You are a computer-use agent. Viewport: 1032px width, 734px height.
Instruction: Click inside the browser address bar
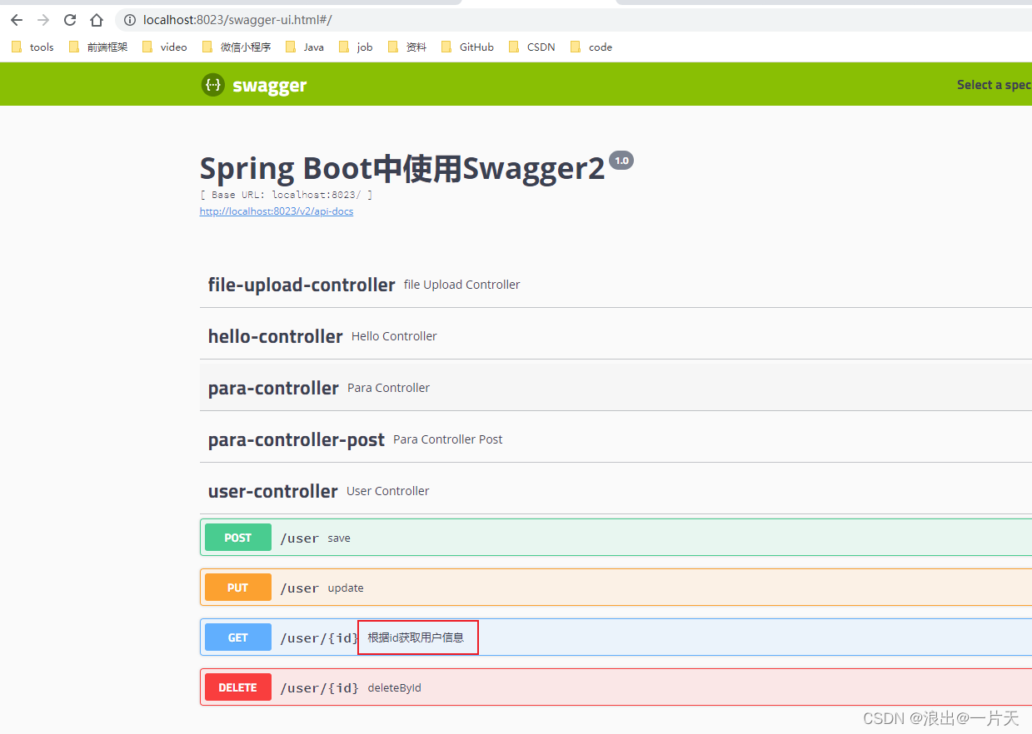(333, 19)
